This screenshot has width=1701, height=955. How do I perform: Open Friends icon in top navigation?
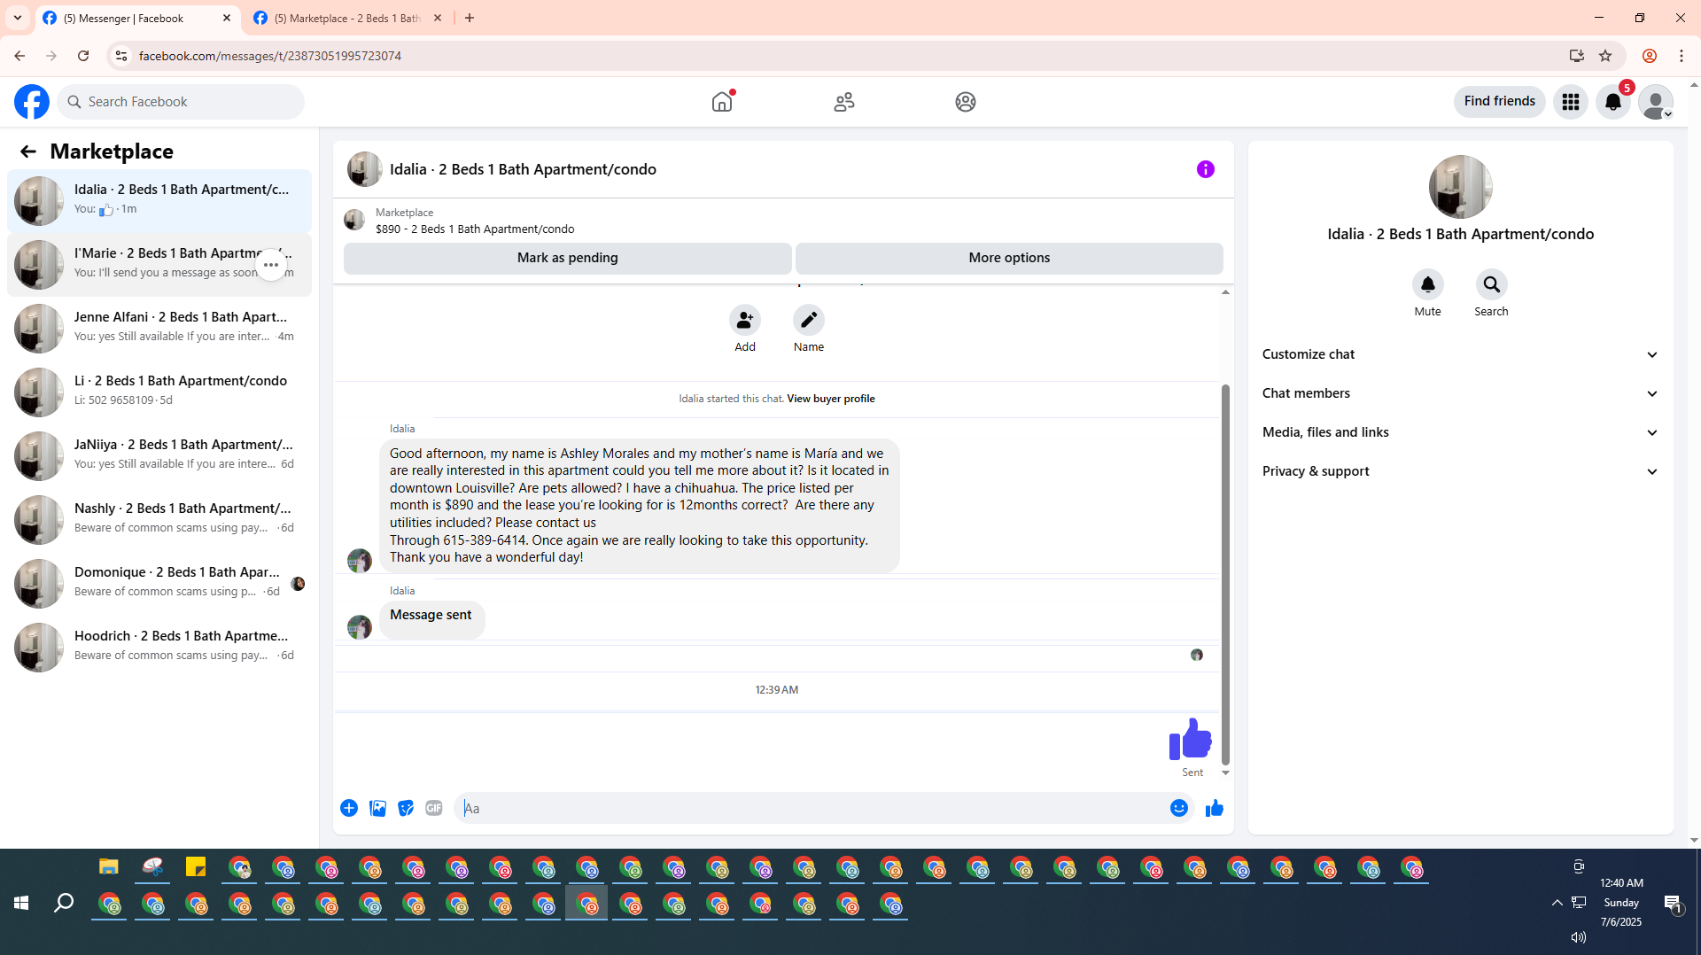point(844,102)
